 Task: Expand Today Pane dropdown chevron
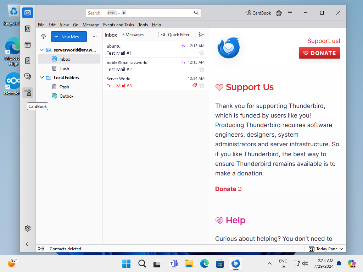click(341, 249)
